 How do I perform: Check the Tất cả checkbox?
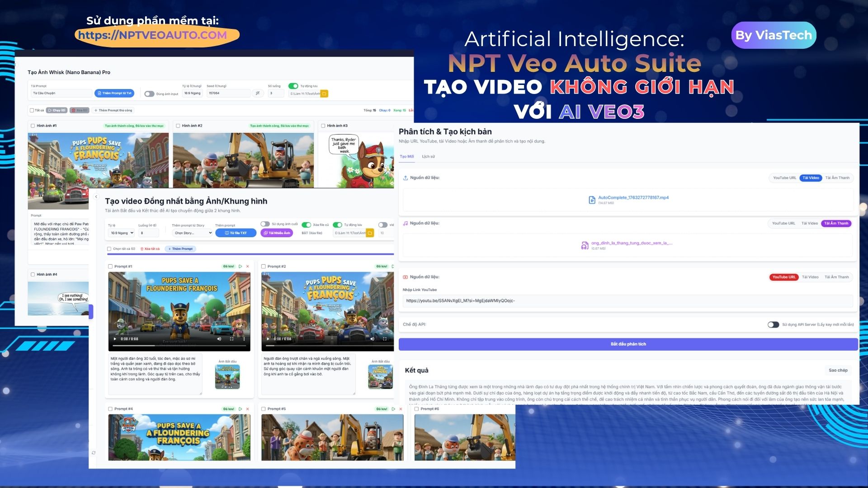coord(32,110)
